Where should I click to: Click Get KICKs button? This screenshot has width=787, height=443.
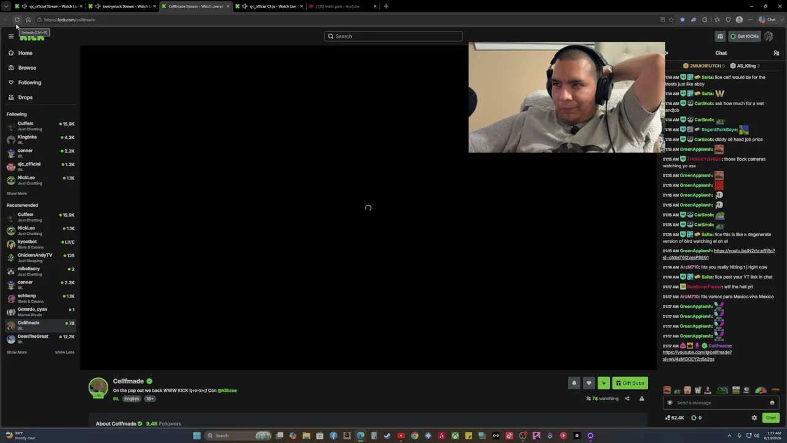[745, 36]
